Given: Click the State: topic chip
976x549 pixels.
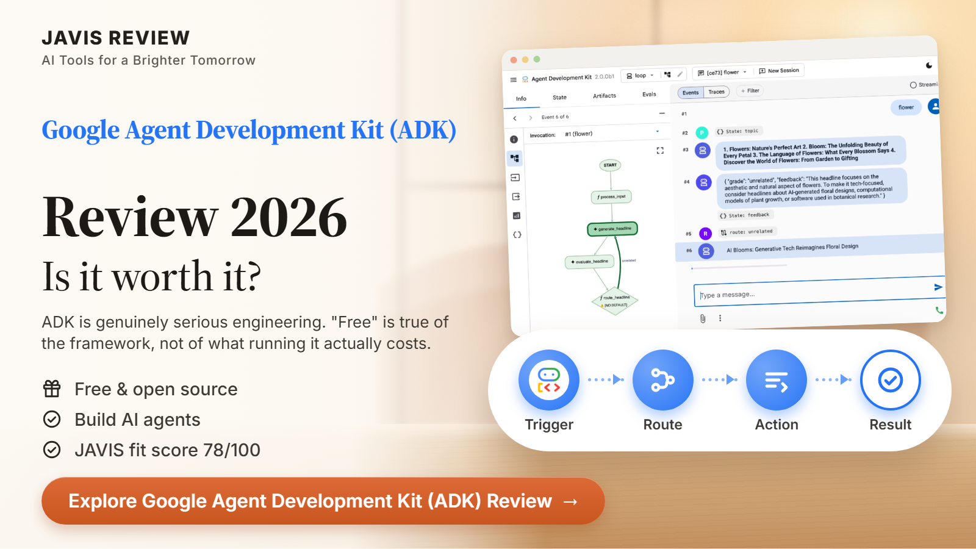Looking at the screenshot, I should pyautogui.click(x=737, y=131).
